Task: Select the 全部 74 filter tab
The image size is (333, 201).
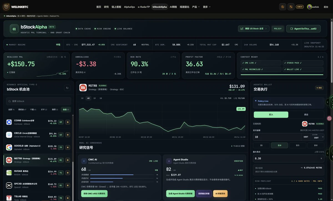Action: click(x=11, y=109)
